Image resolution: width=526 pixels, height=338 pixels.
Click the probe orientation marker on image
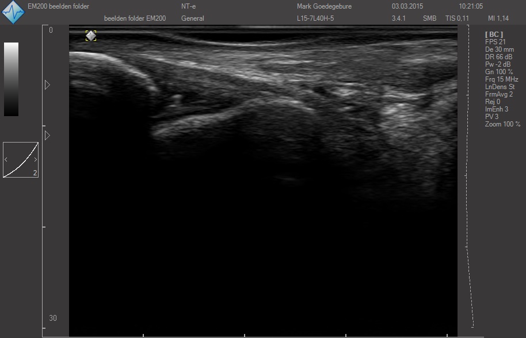[x=91, y=36]
